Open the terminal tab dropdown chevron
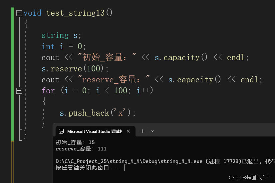The image size is (275, 183). click(x=152, y=131)
